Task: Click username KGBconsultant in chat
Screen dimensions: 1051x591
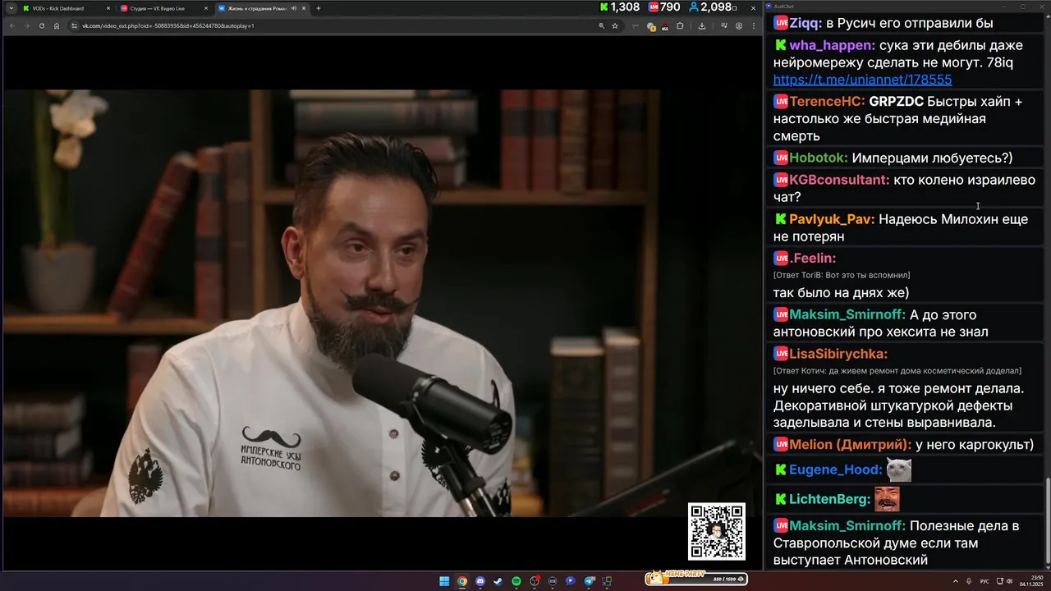Action: click(x=839, y=180)
